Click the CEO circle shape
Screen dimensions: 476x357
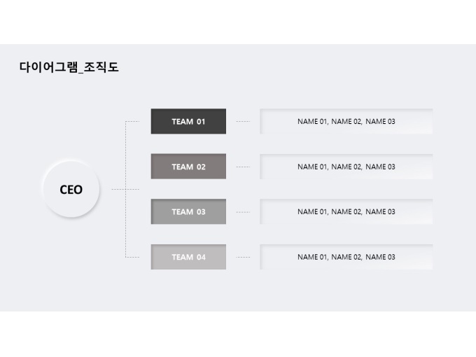(71, 189)
